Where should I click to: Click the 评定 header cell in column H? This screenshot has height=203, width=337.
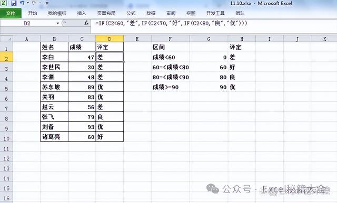click(x=242, y=47)
